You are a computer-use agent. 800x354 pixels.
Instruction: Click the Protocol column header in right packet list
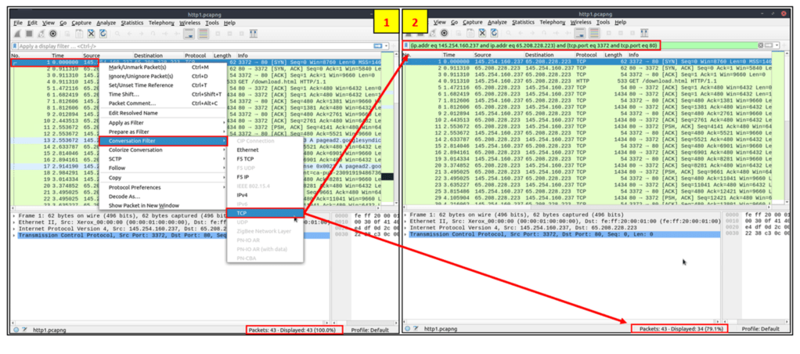coord(588,56)
